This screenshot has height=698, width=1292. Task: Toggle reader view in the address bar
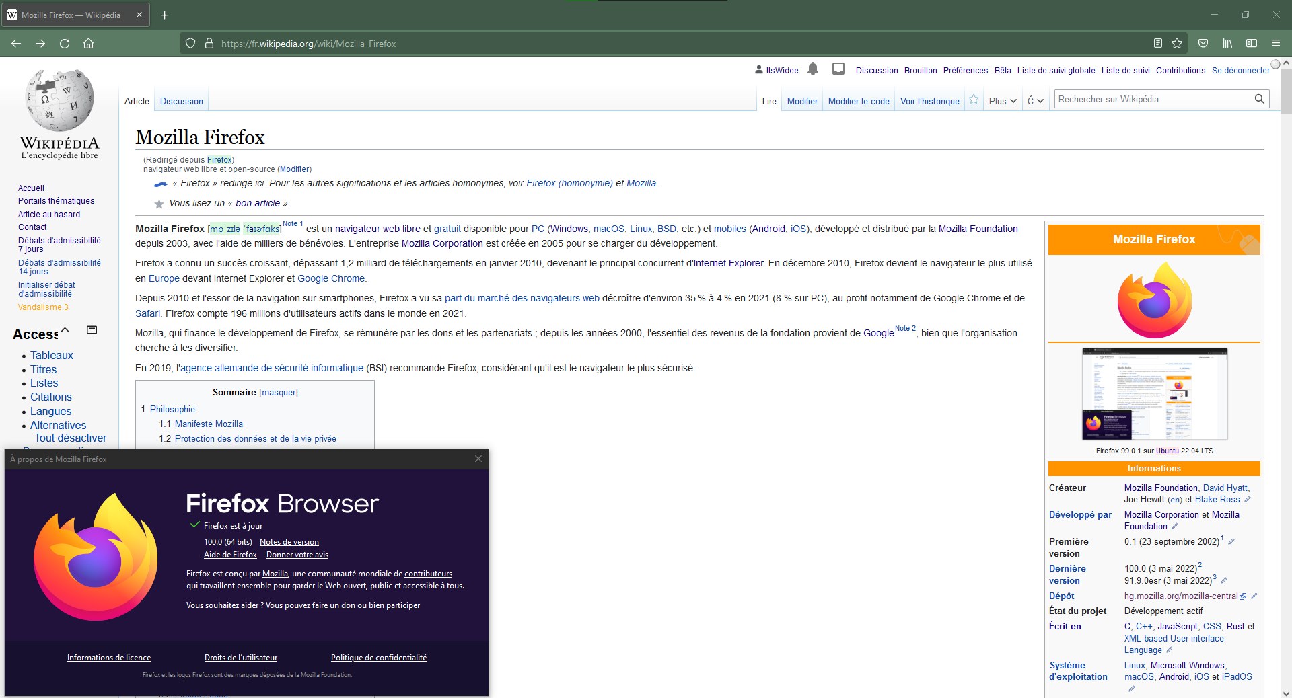[1157, 43]
